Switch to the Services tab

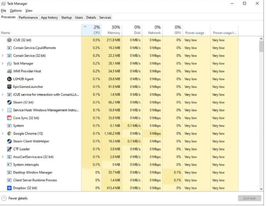pos(105,17)
